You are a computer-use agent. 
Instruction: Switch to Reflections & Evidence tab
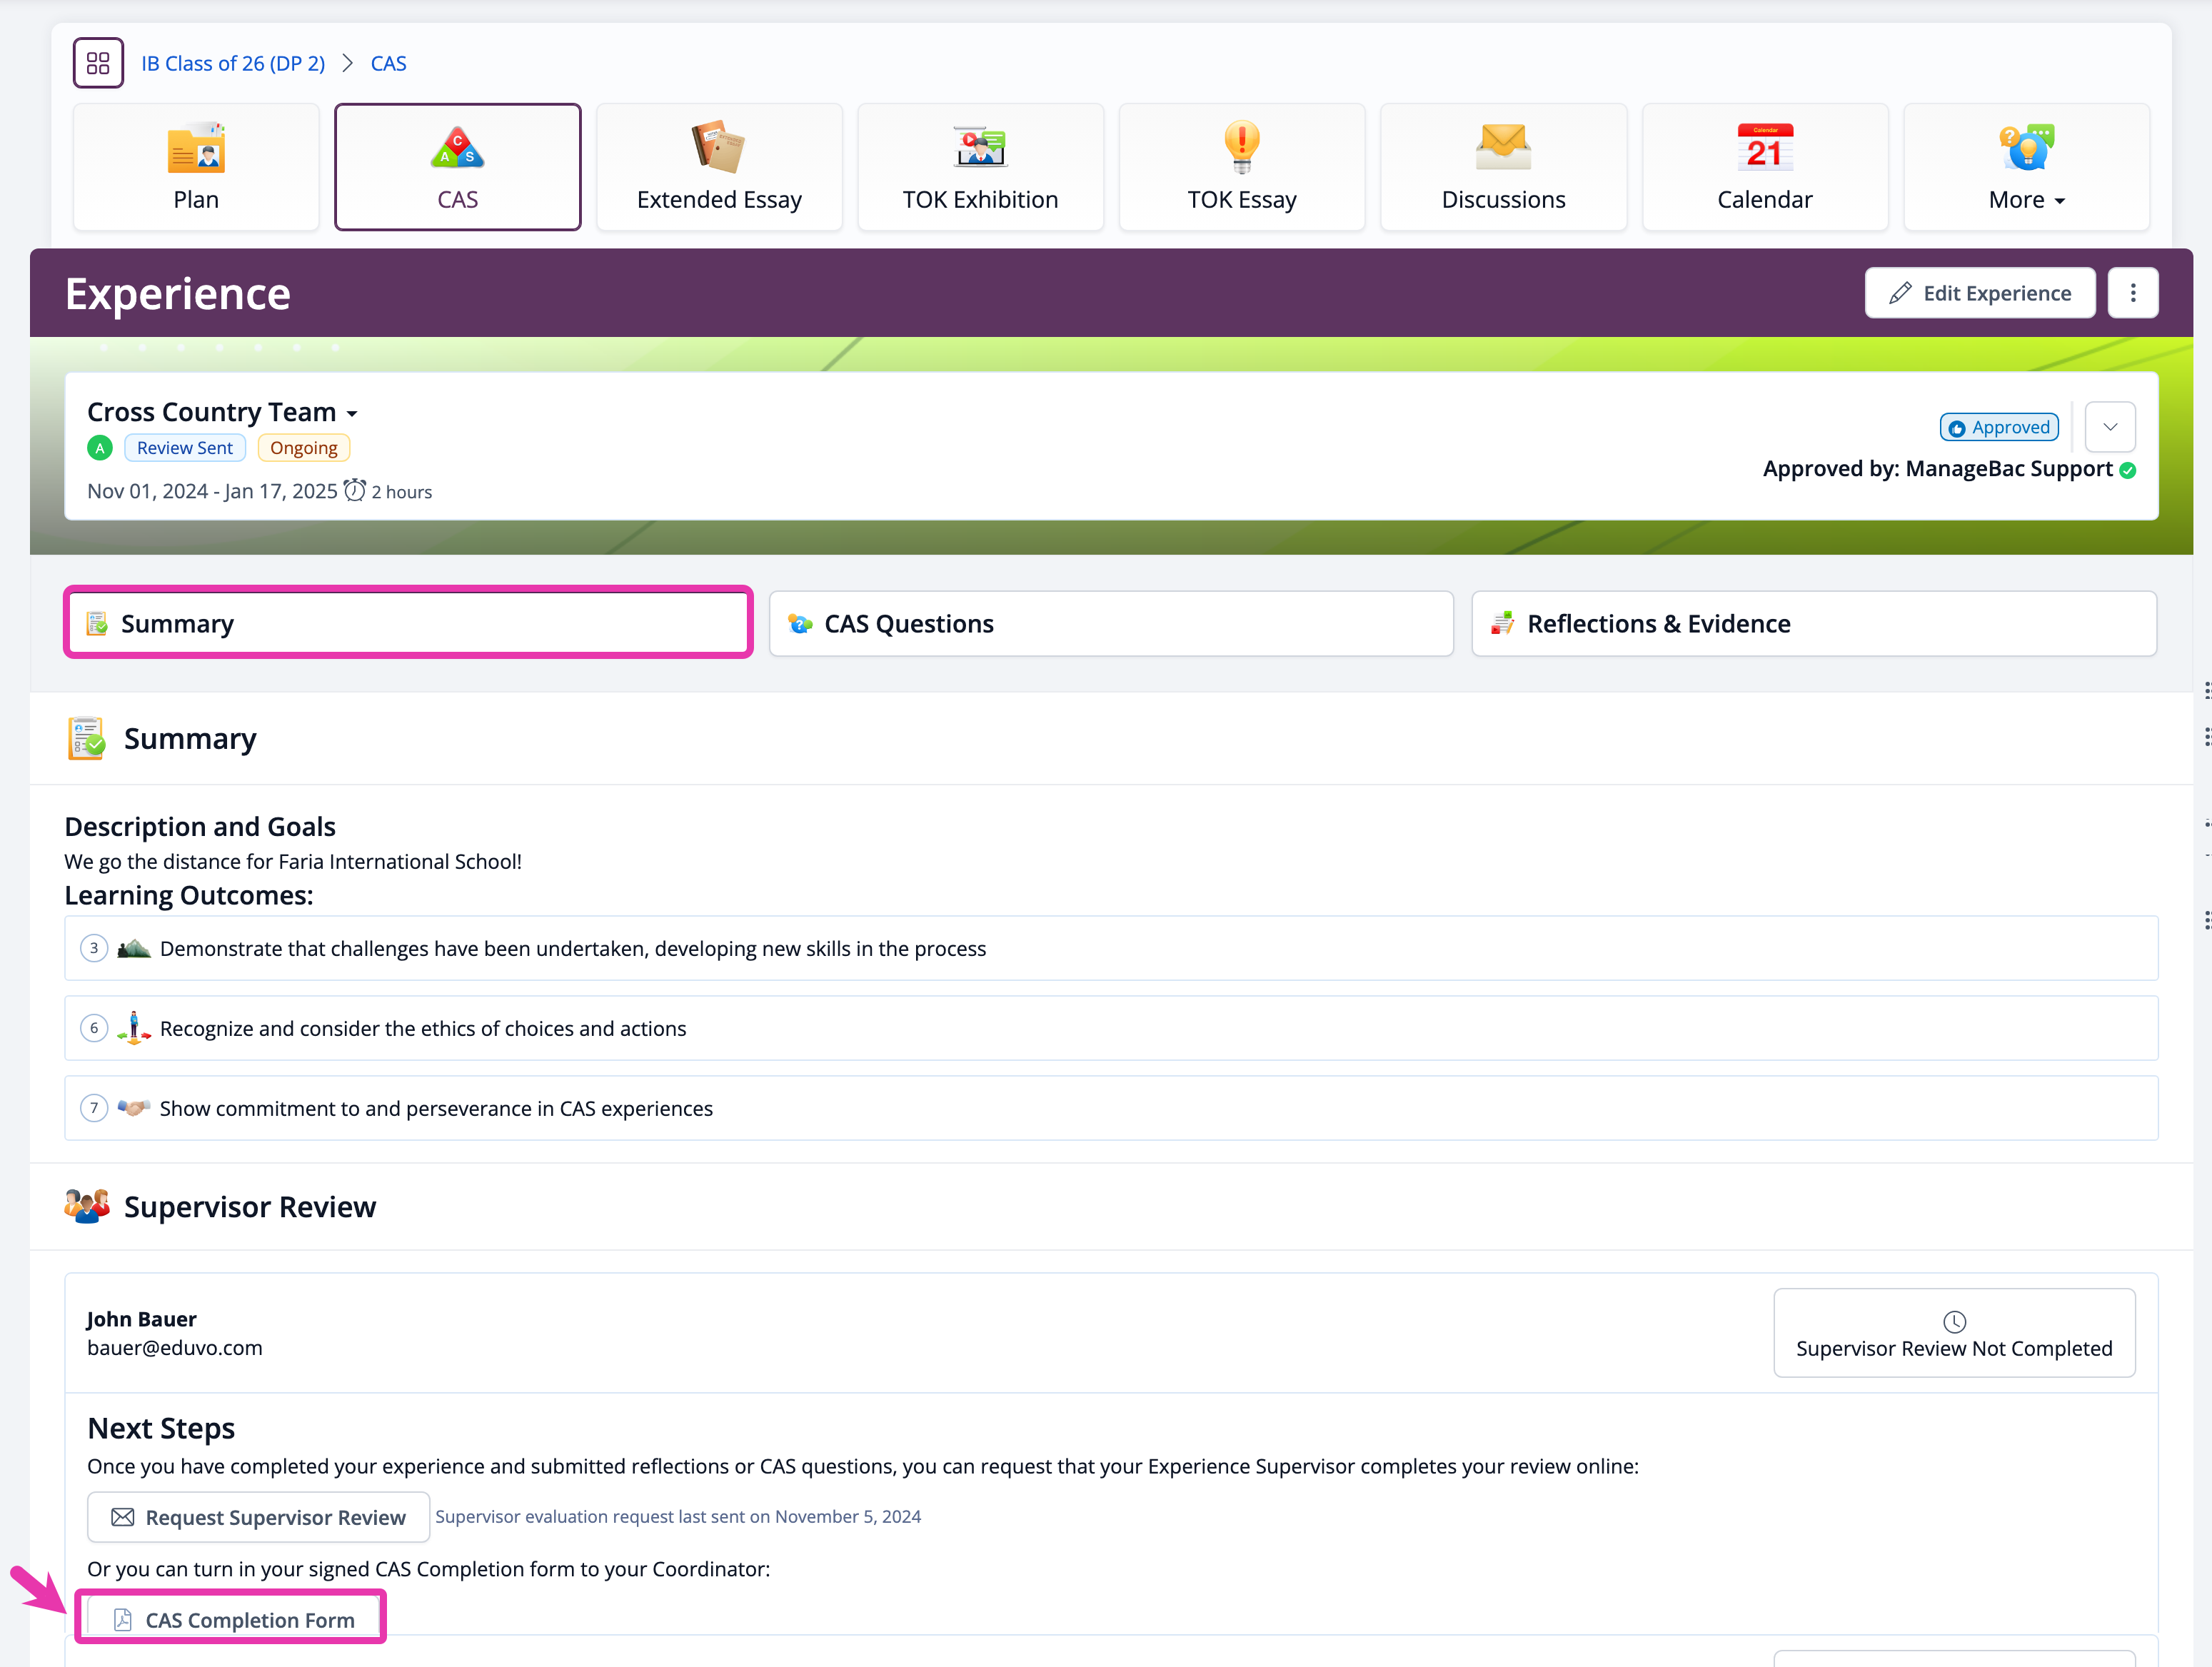pos(1813,624)
